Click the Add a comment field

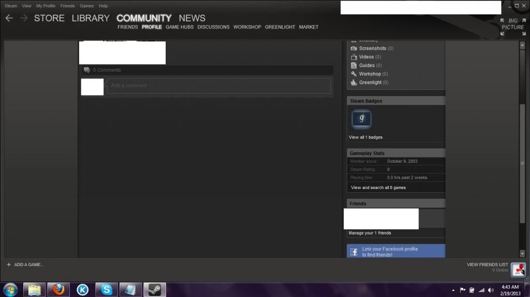point(219,86)
